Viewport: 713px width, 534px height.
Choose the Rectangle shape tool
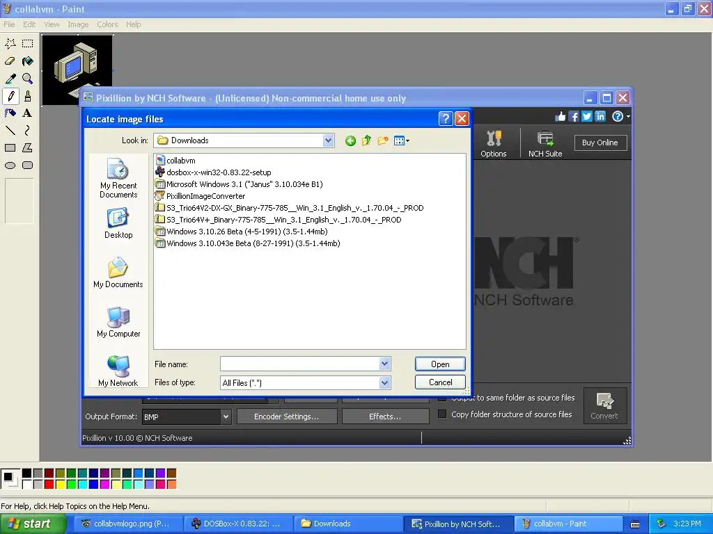point(10,148)
